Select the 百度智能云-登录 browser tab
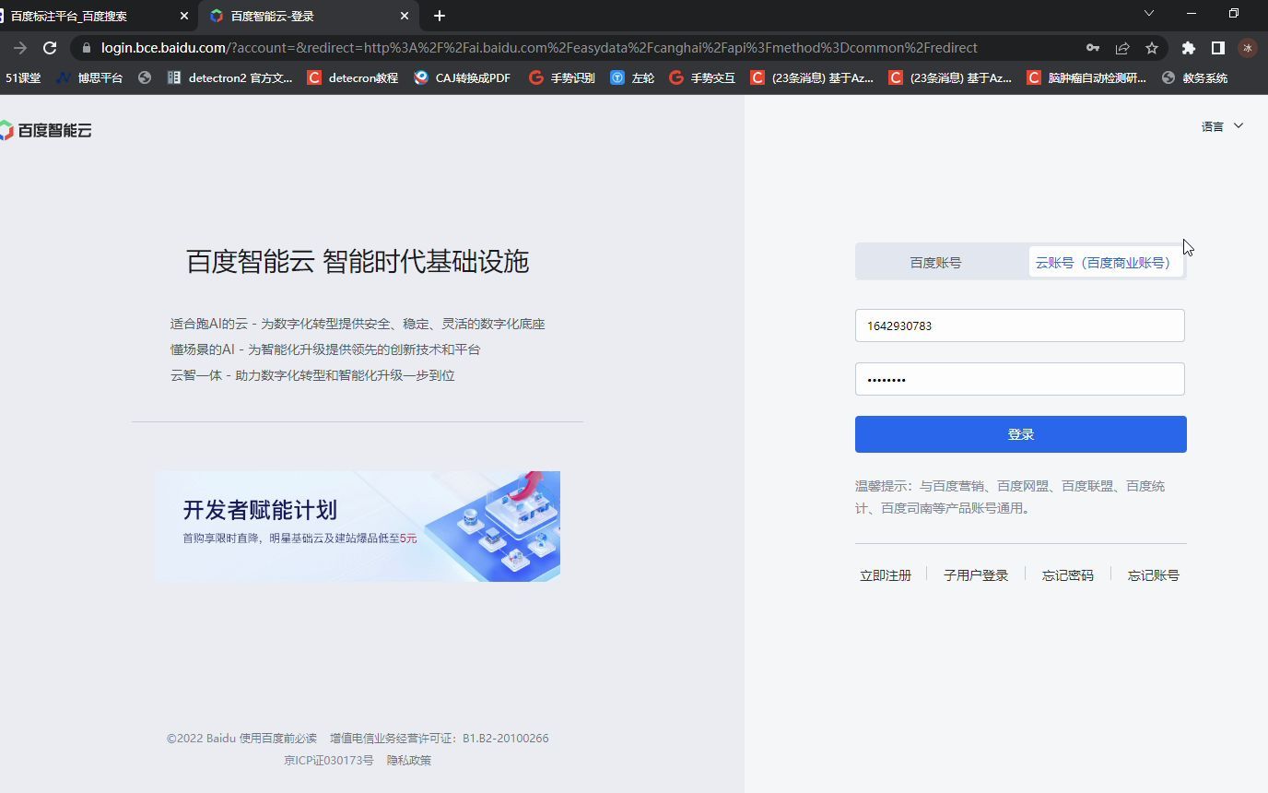This screenshot has height=793, width=1268. tap(309, 16)
